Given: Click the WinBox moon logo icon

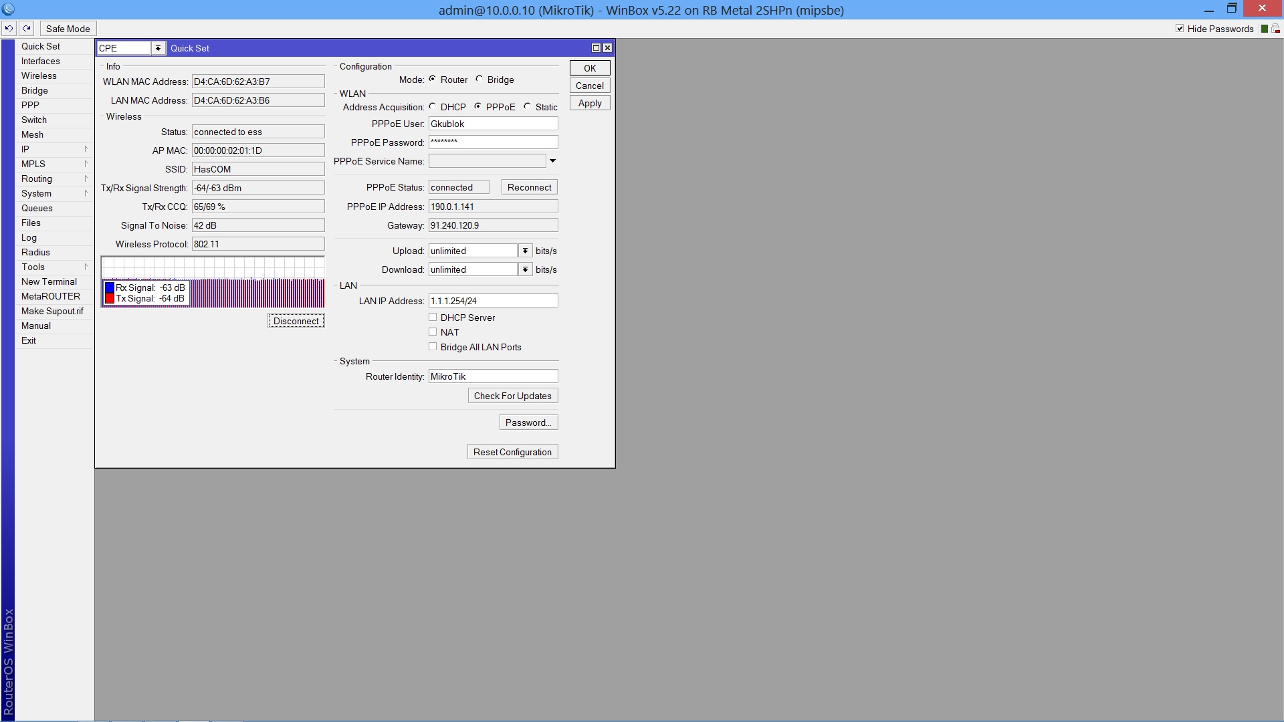Looking at the screenshot, I should pyautogui.click(x=9, y=9).
